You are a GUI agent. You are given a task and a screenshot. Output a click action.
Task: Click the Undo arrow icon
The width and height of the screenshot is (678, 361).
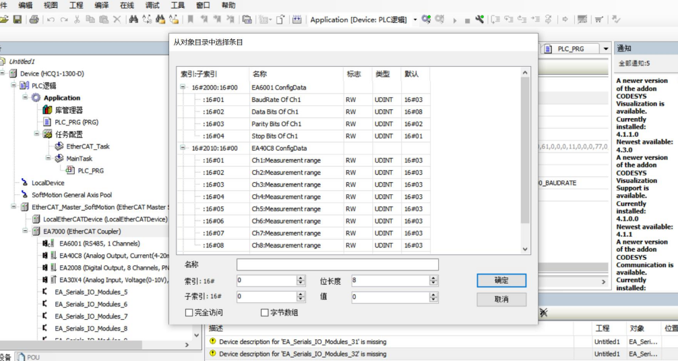51,20
